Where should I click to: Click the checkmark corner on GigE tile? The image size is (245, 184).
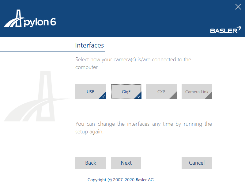139,97
